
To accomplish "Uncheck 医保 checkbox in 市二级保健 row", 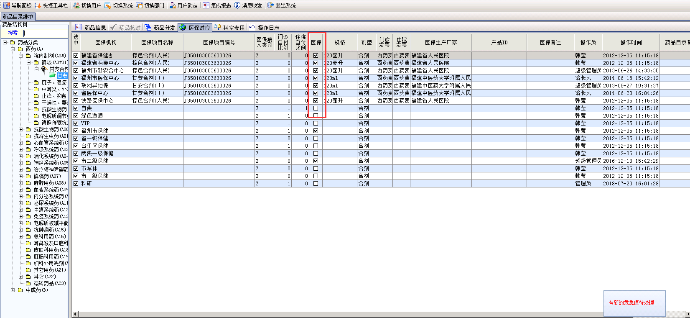I will [316, 161].
